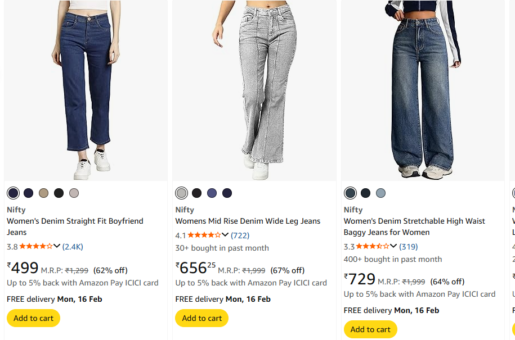The height and width of the screenshot is (340, 515).
Task: Add the Mid Rise Wide Leg Jeans to cart
Action: pos(202,318)
